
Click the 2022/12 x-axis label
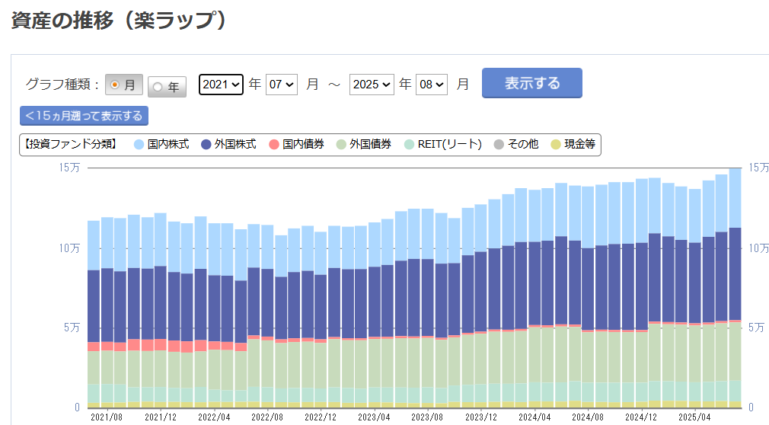[321, 417]
